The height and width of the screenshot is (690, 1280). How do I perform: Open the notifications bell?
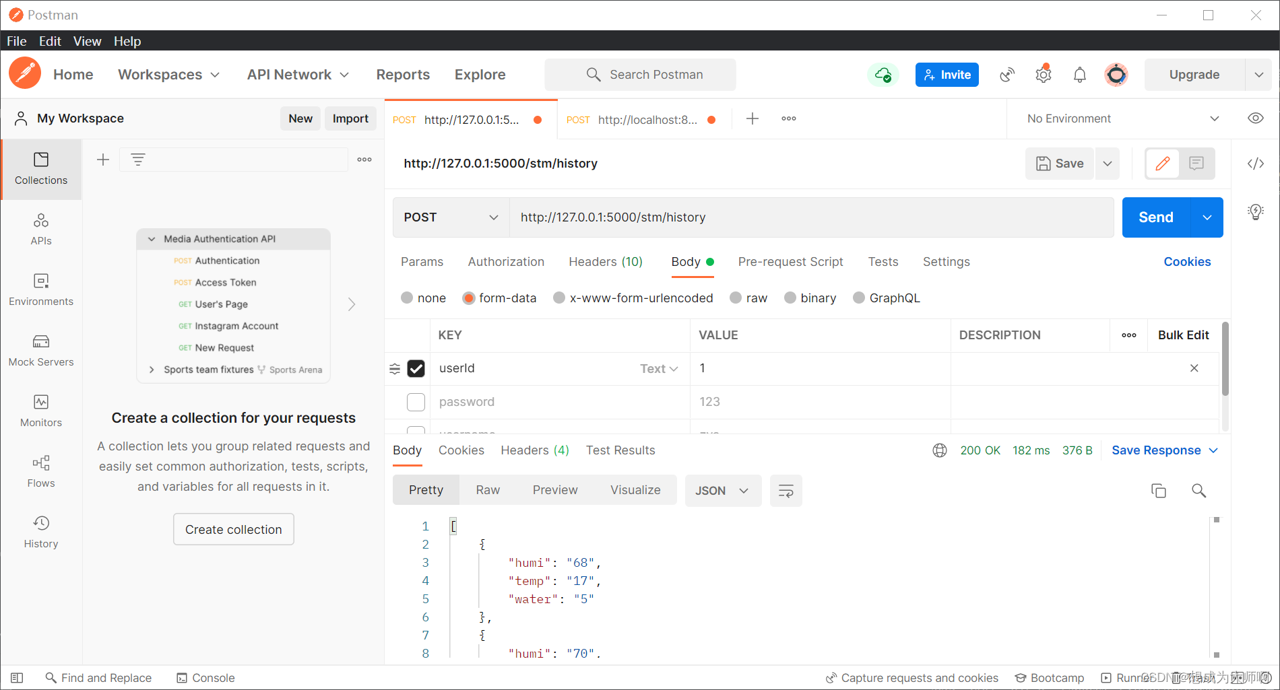pyautogui.click(x=1080, y=75)
